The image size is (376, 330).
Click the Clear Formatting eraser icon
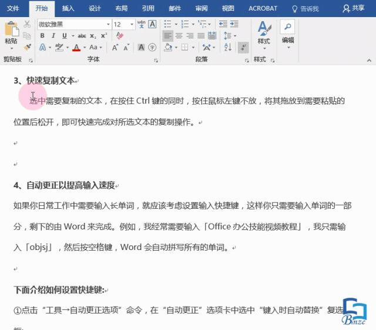pos(119,36)
